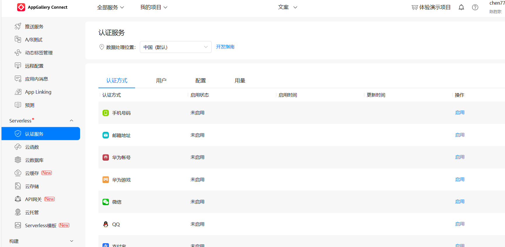The image size is (505, 247).
Task: Click the 预测 sidebar icon
Action: coord(18,105)
